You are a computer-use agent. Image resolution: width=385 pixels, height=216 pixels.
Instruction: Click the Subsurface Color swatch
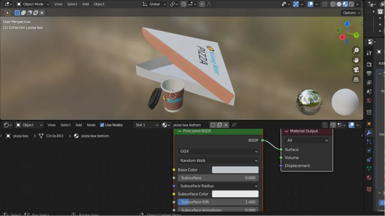click(235, 194)
